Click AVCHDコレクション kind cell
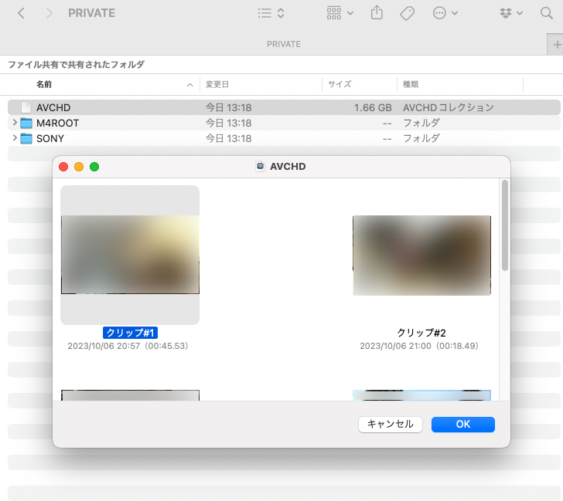 point(448,107)
